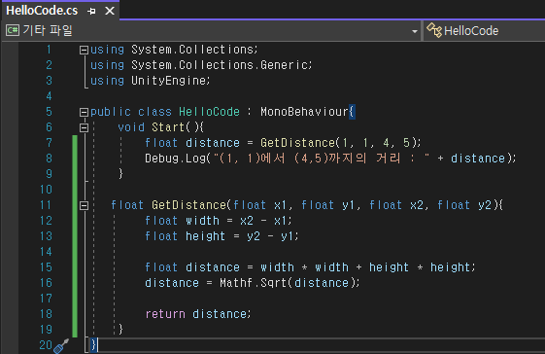Viewport: 545px width, 354px height.
Task: Click the 'height' variable declaration on line 13
Action: pyautogui.click(x=205, y=236)
